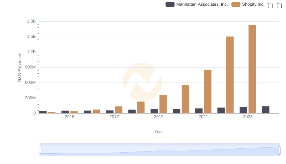Click the Manhattan Associates bar for 2024

pos(266,110)
